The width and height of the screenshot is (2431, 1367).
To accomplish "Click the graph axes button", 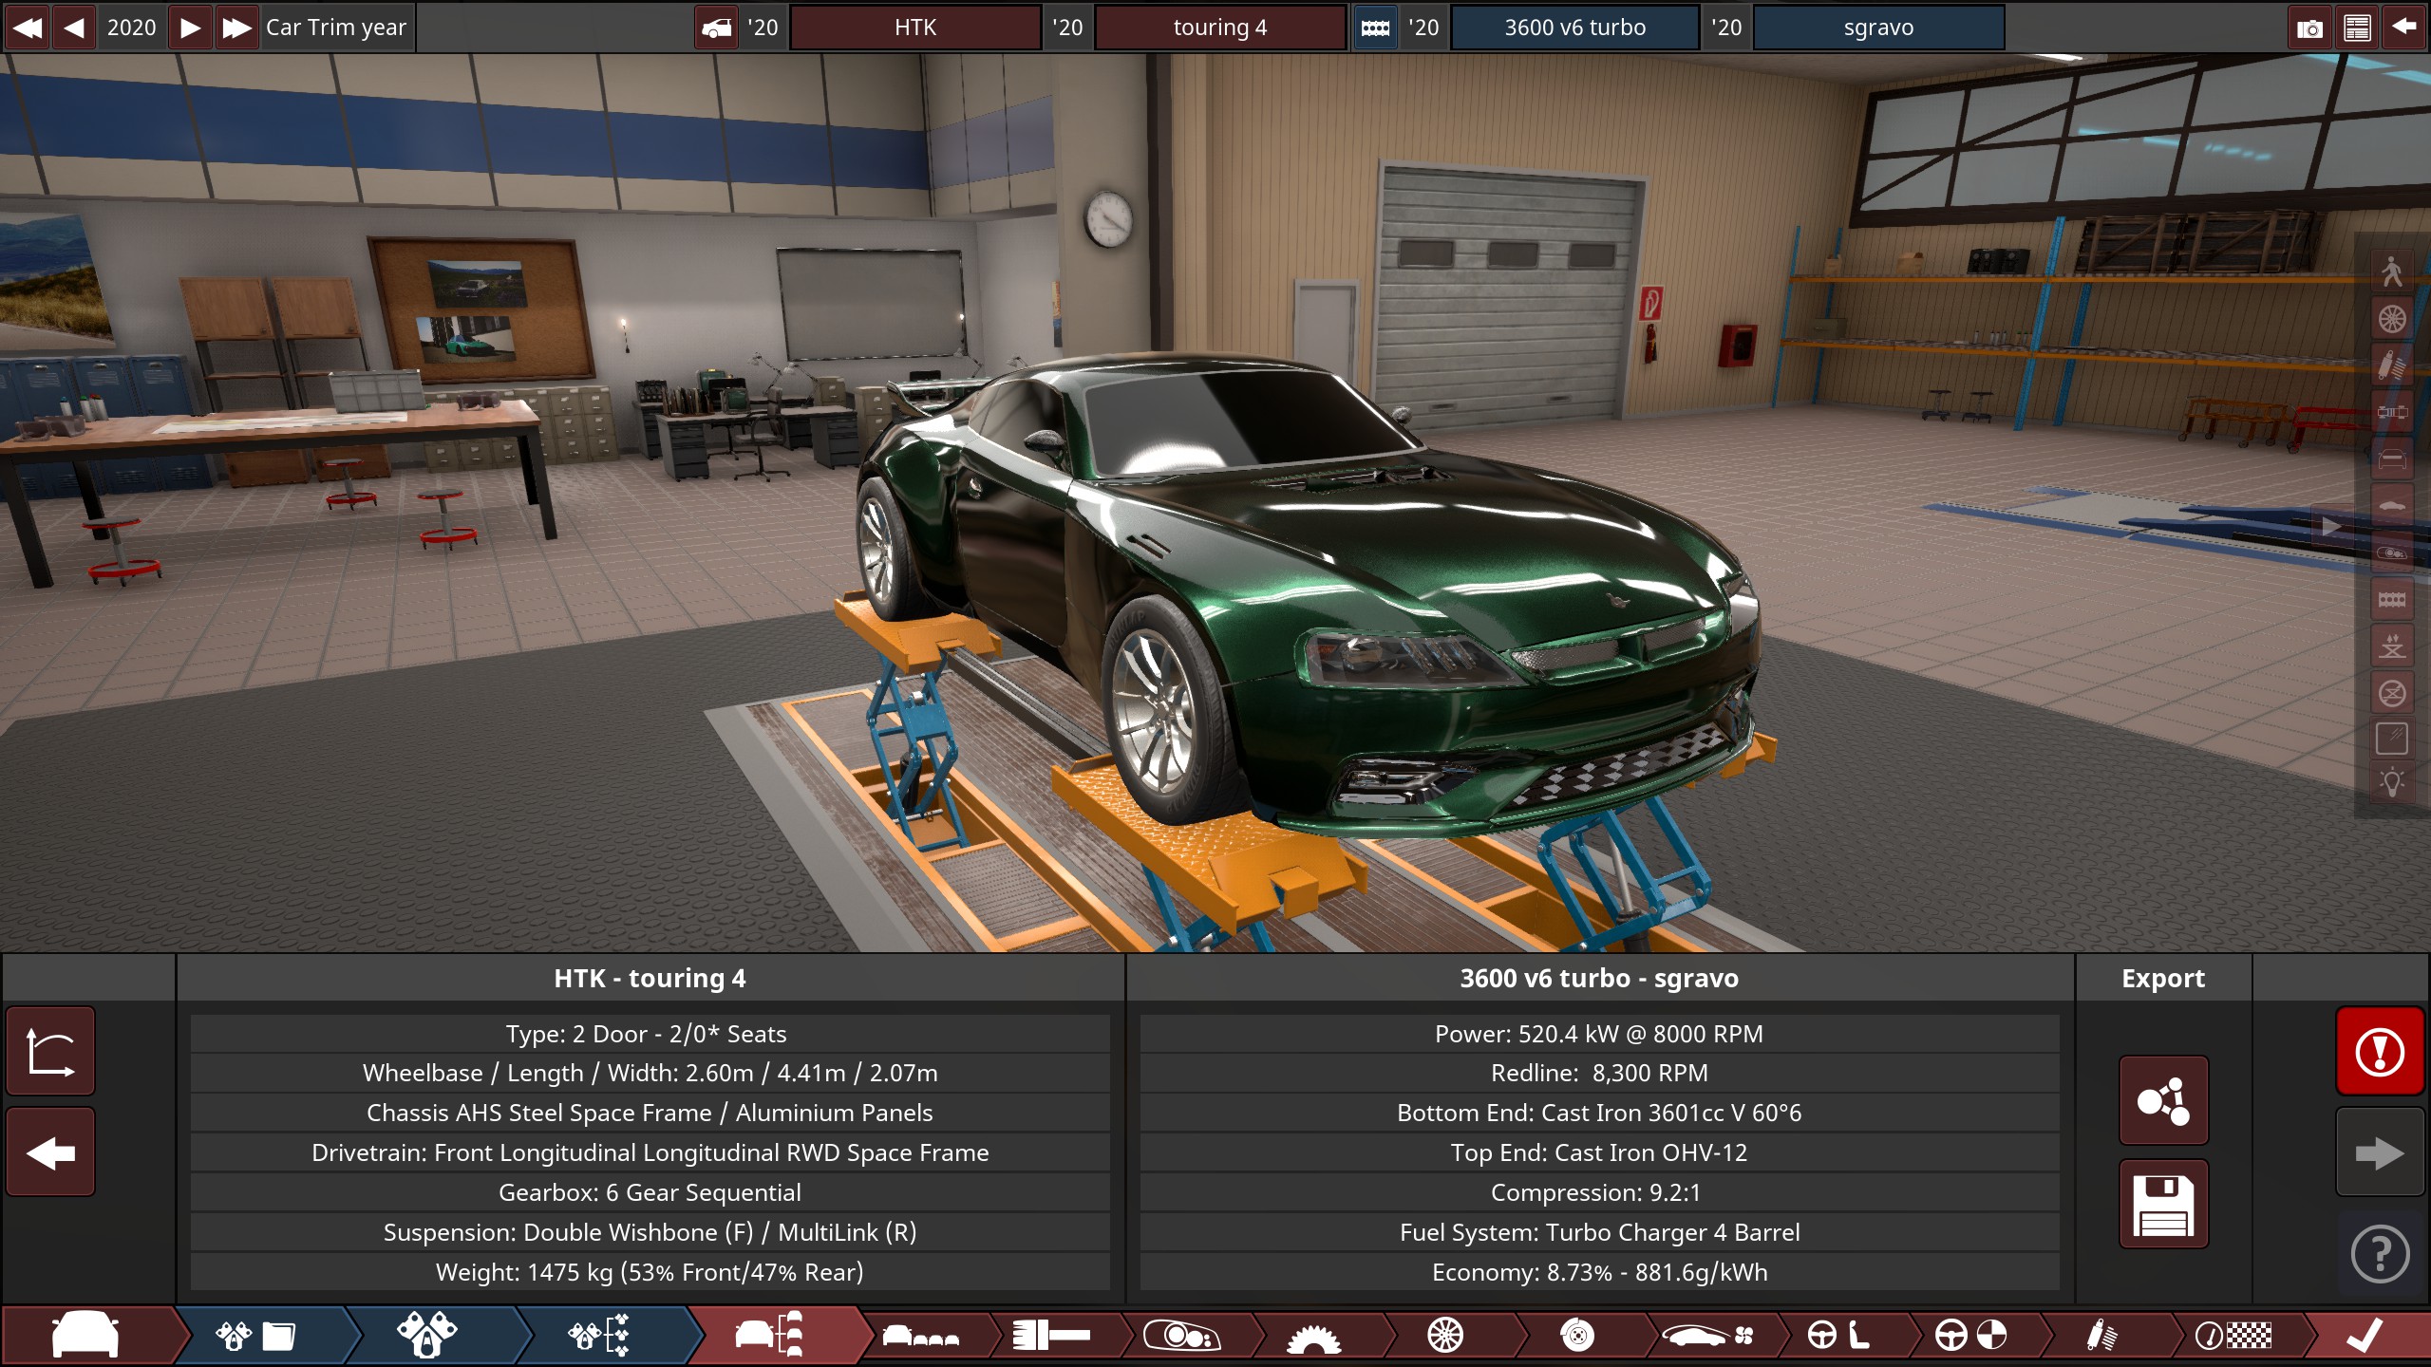I will click(x=50, y=1052).
